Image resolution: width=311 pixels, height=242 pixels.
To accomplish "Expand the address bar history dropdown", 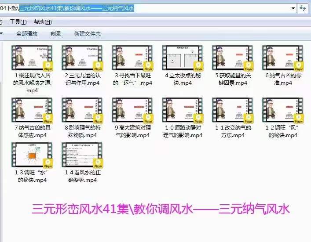I will tap(293, 8).
